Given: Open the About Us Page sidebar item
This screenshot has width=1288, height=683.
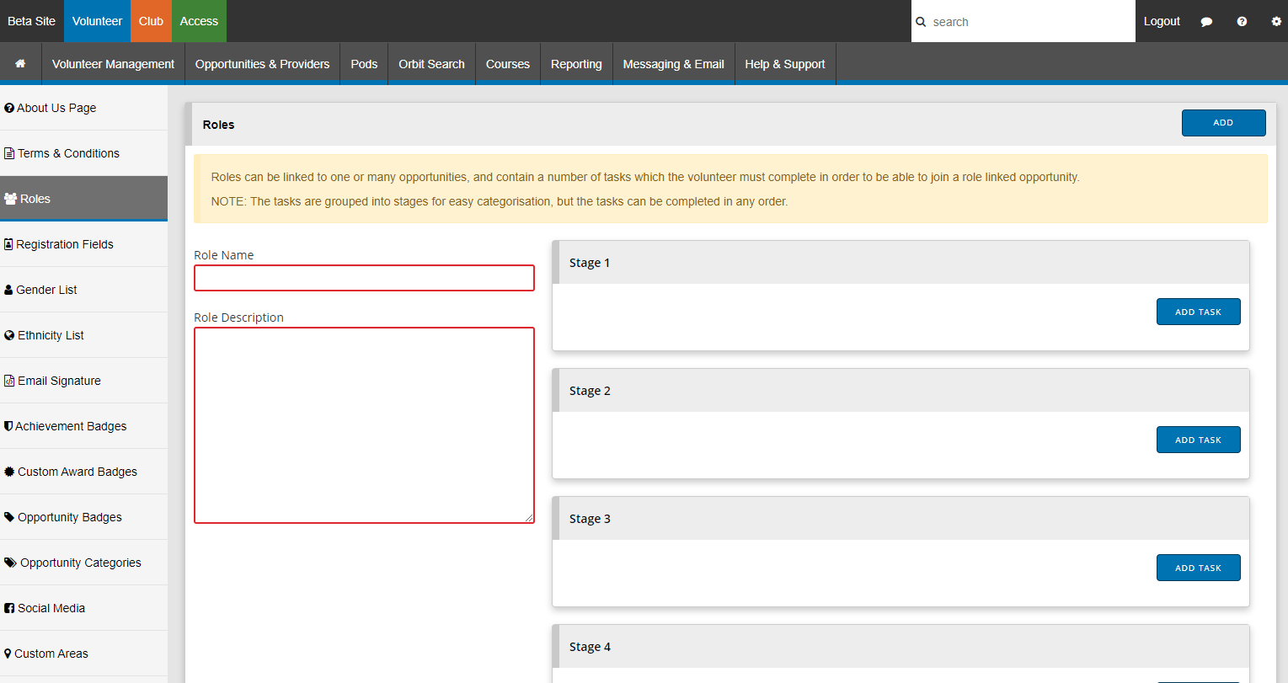Looking at the screenshot, I should coord(56,108).
